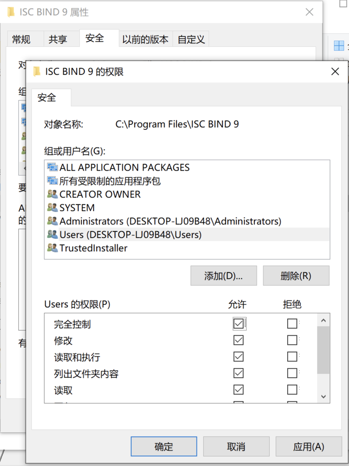
Task: Close the ISC BIND 9 的权限 dialog
Action: pos(335,71)
